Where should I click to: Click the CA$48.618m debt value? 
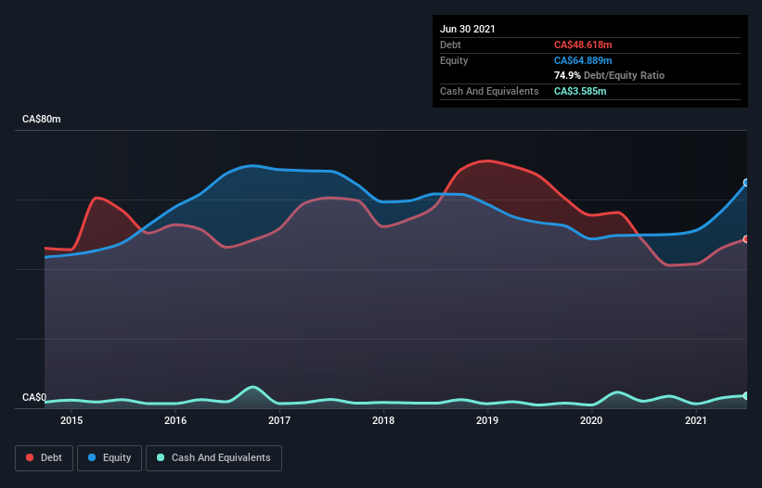point(583,45)
